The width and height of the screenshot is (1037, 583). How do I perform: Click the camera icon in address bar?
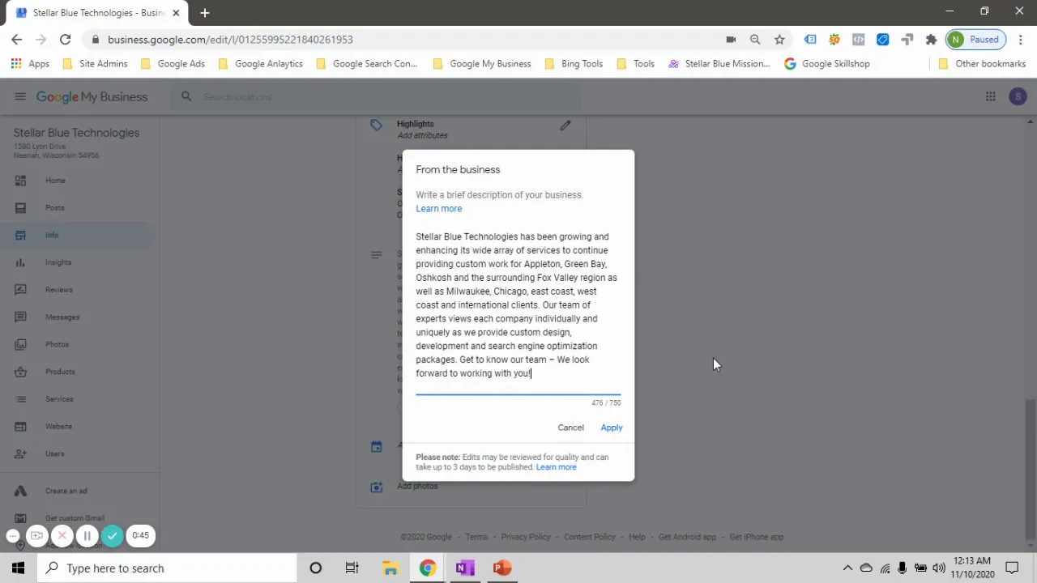[x=731, y=39]
